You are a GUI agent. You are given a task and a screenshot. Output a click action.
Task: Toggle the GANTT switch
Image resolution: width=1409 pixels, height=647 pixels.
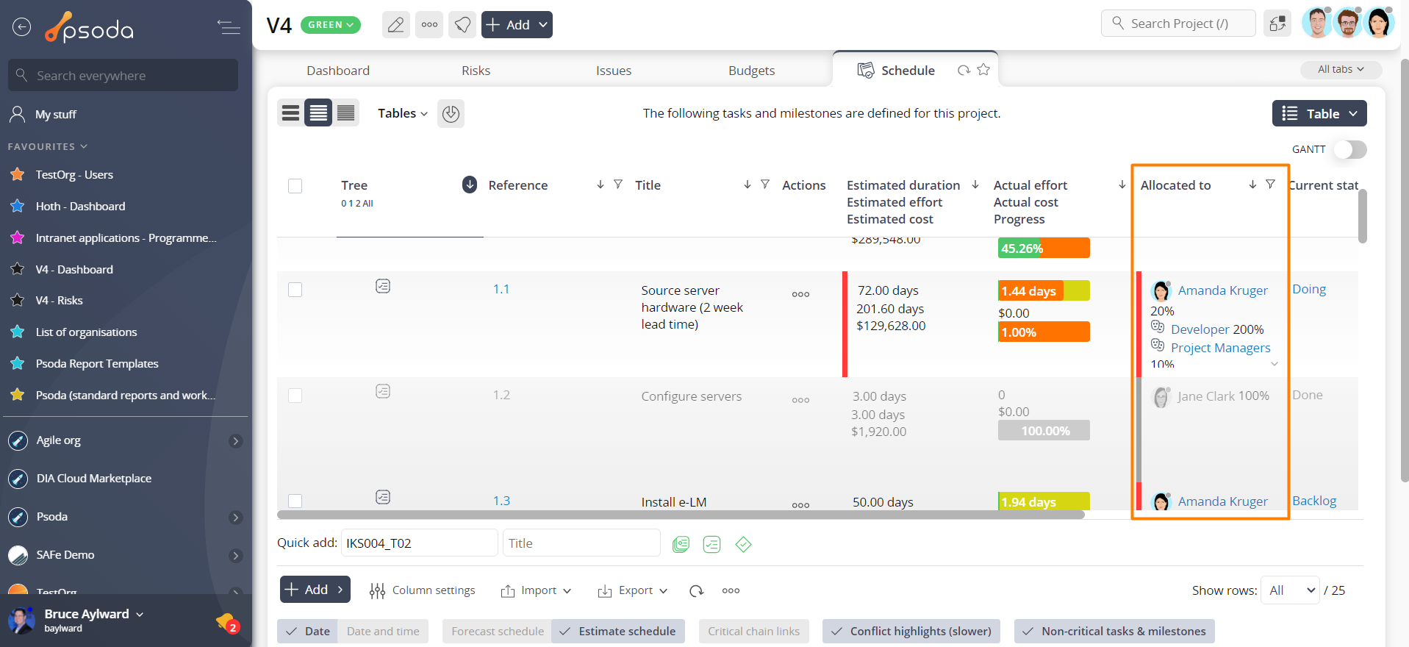(1350, 149)
